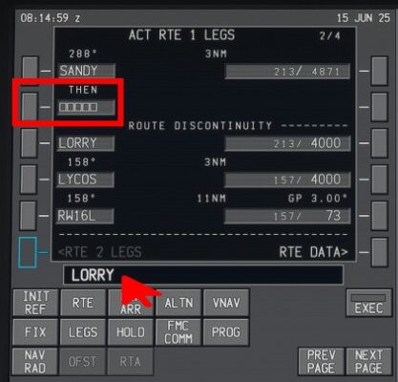Screen dimensions: 398x382
Task: Go to NEXT PAGE
Action: tap(369, 362)
